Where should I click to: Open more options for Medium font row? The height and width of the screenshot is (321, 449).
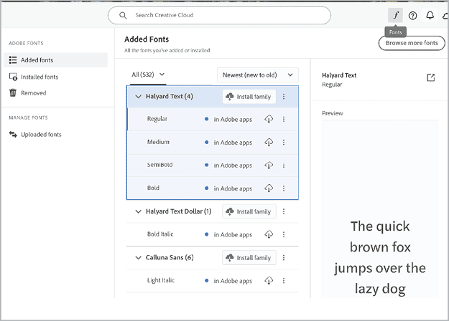pyautogui.click(x=284, y=142)
